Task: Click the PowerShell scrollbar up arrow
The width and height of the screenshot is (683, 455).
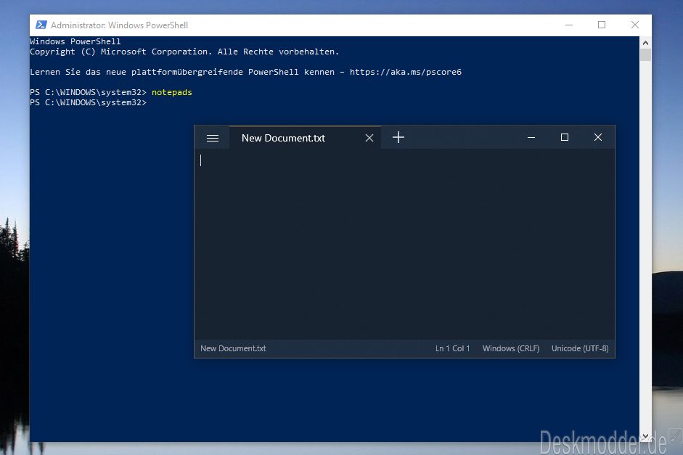Action: pyautogui.click(x=645, y=43)
